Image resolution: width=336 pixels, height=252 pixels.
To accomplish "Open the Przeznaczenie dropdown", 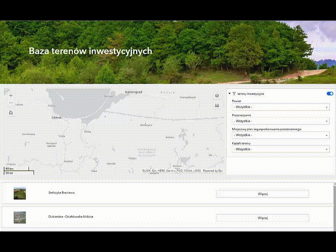I will click(x=281, y=121).
